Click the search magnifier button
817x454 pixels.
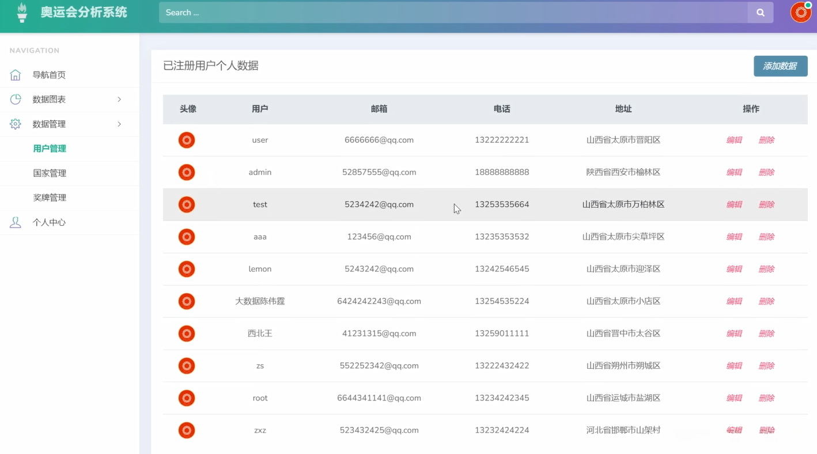point(761,12)
